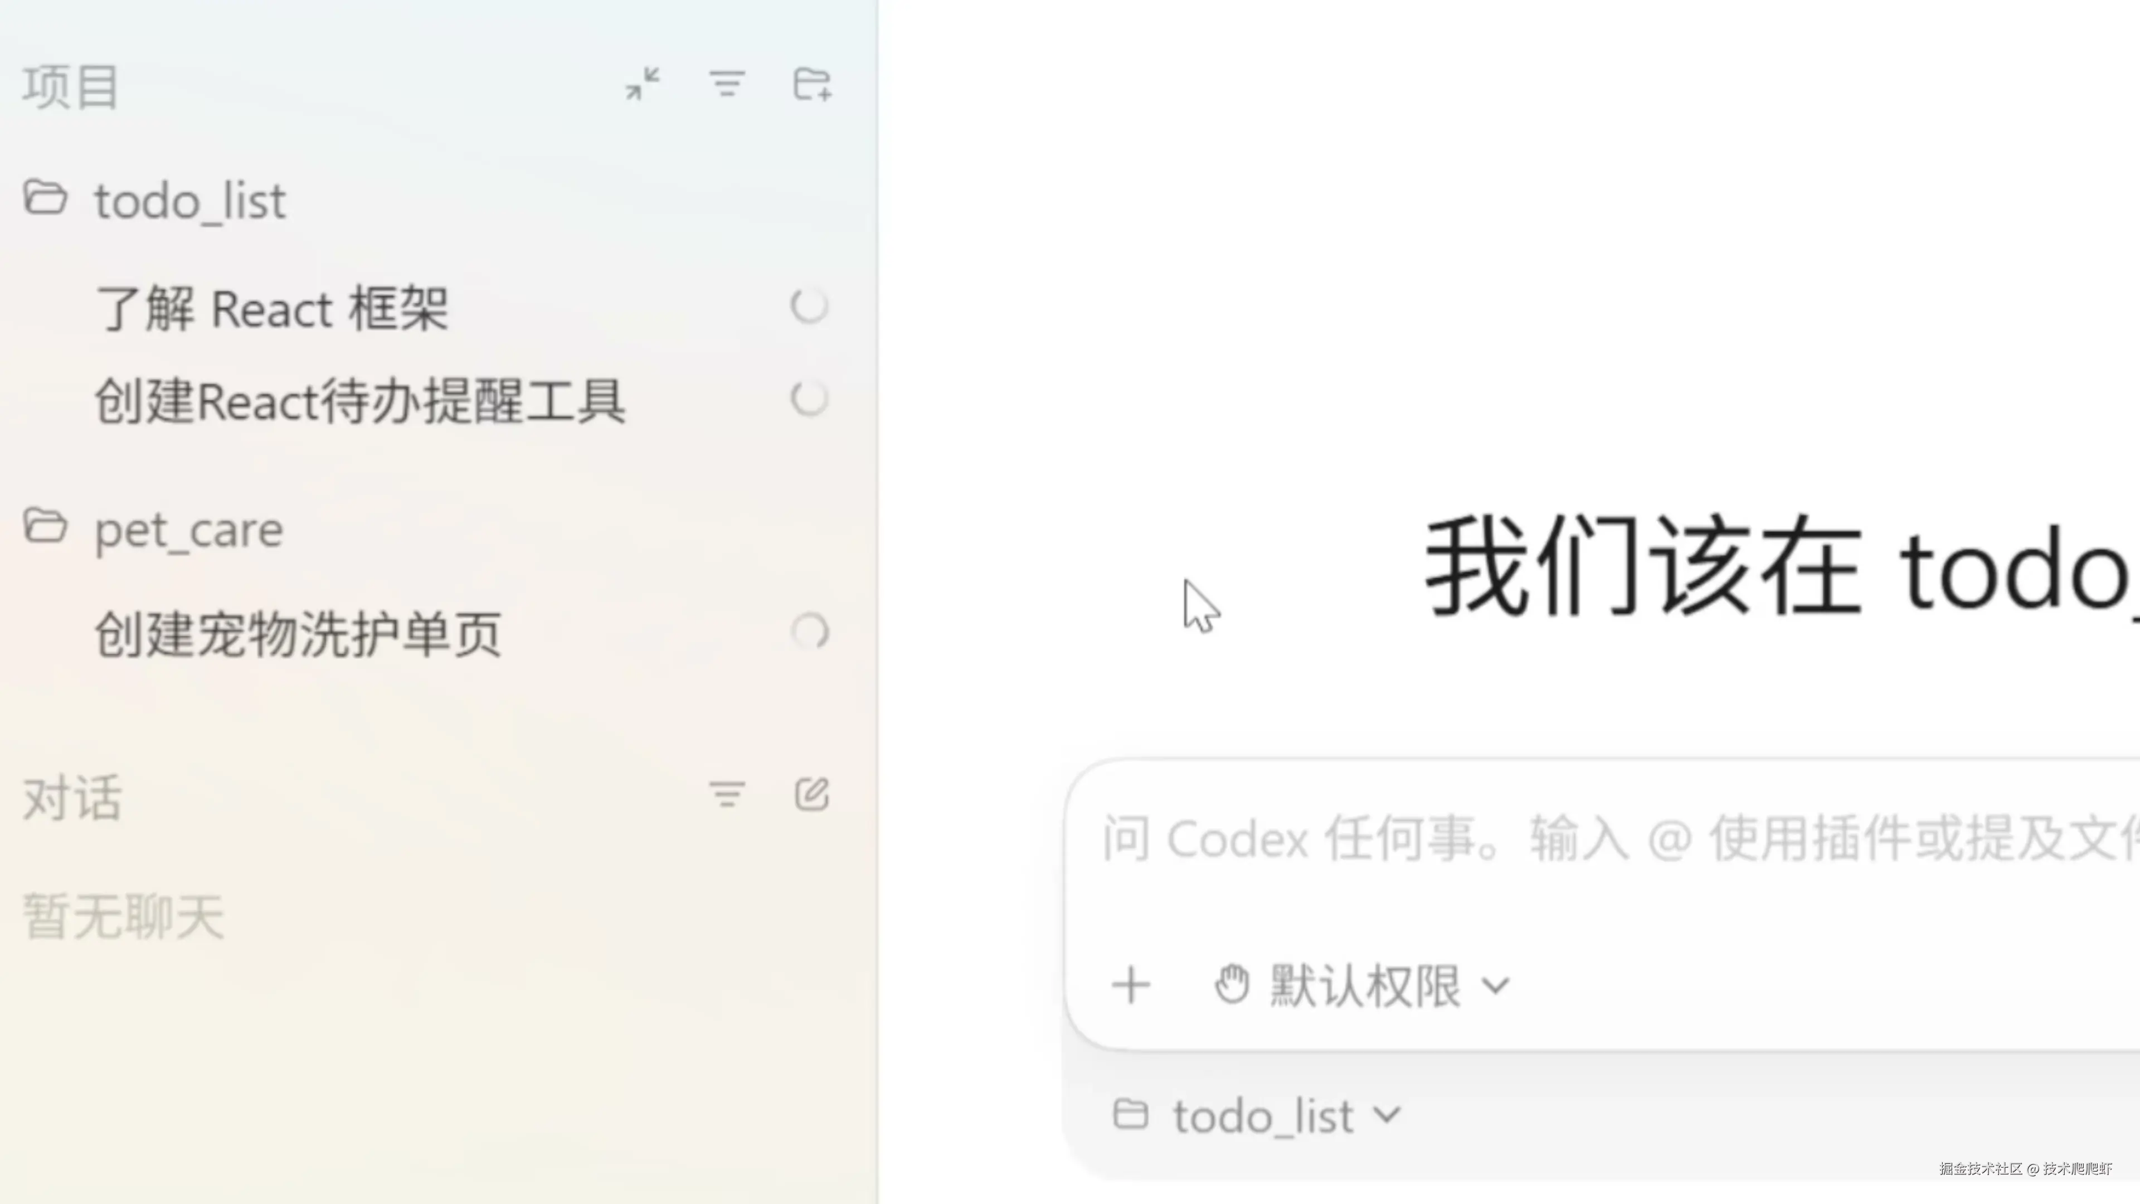This screenshot has width=2140, height=1204.
Task: Click the 对话 section header
Action: click(72, 799)
